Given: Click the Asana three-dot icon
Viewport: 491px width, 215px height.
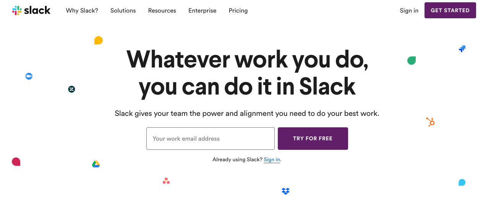Looking at the screenshot, I should click(166, 181).
